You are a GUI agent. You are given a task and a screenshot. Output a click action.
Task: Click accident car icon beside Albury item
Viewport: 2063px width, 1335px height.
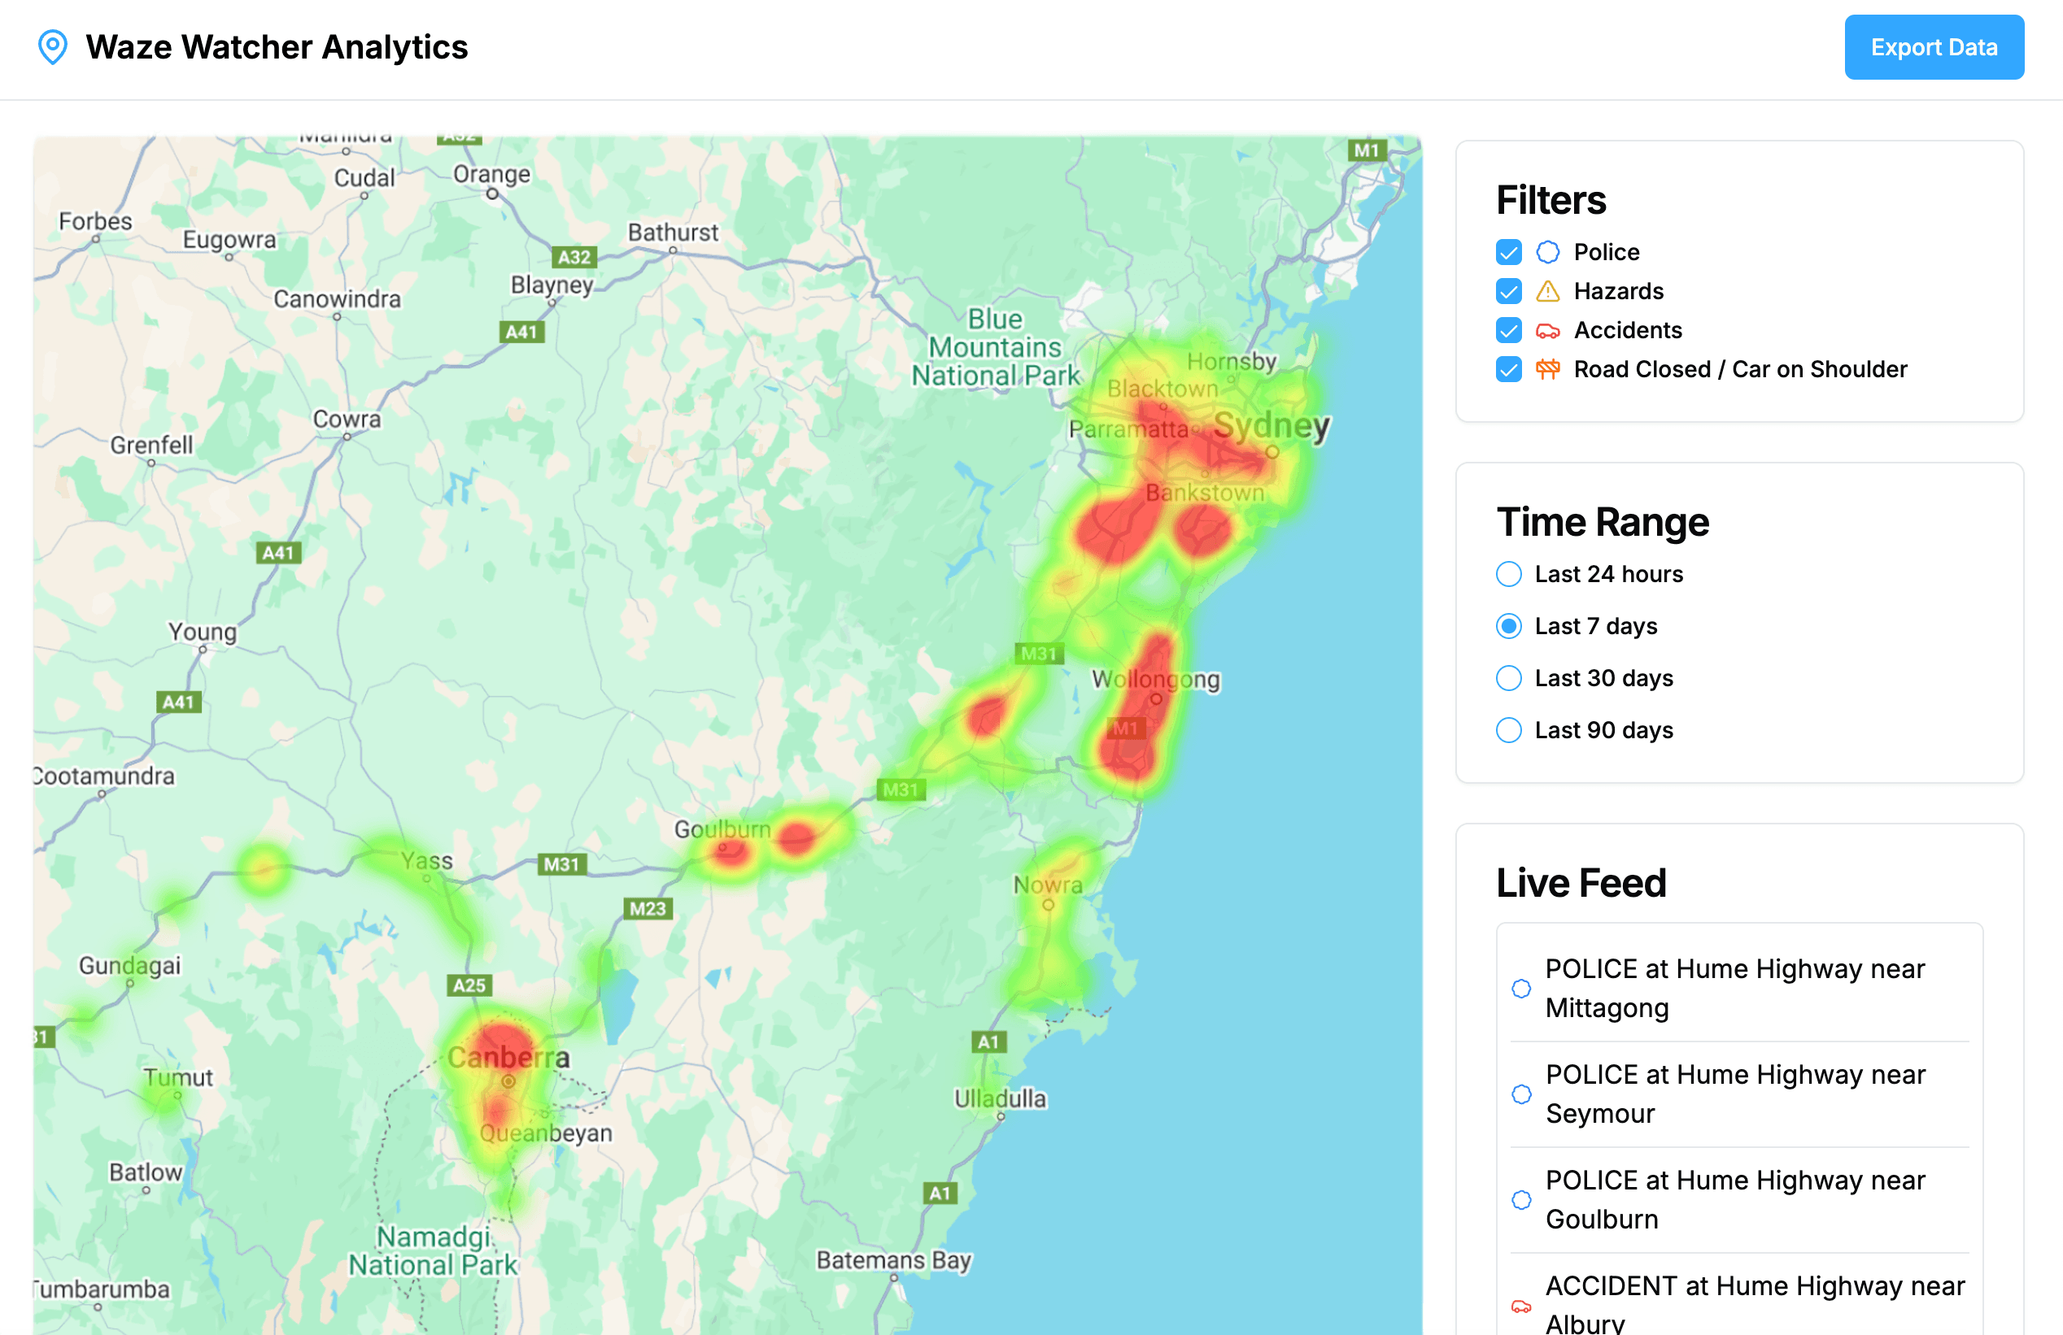(1521, 1306)
